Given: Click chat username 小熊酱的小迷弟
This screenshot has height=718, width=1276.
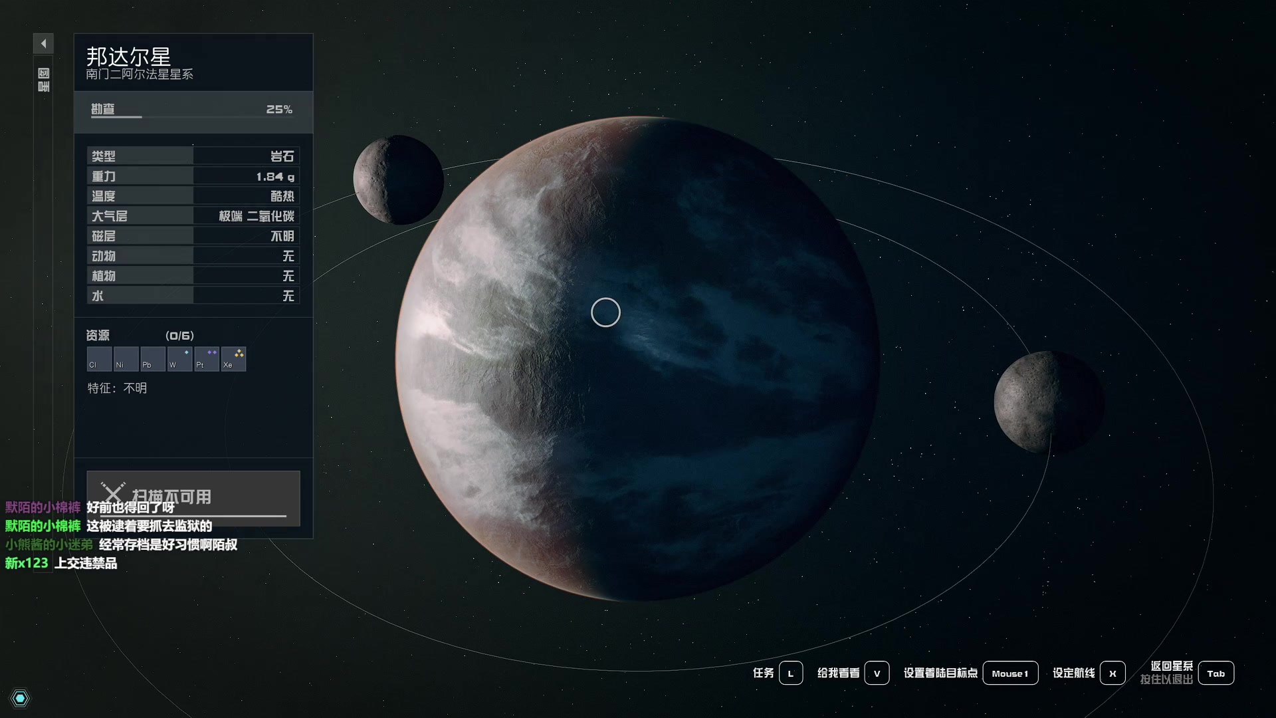Looking at the screenshot, I should coord(49,544).
